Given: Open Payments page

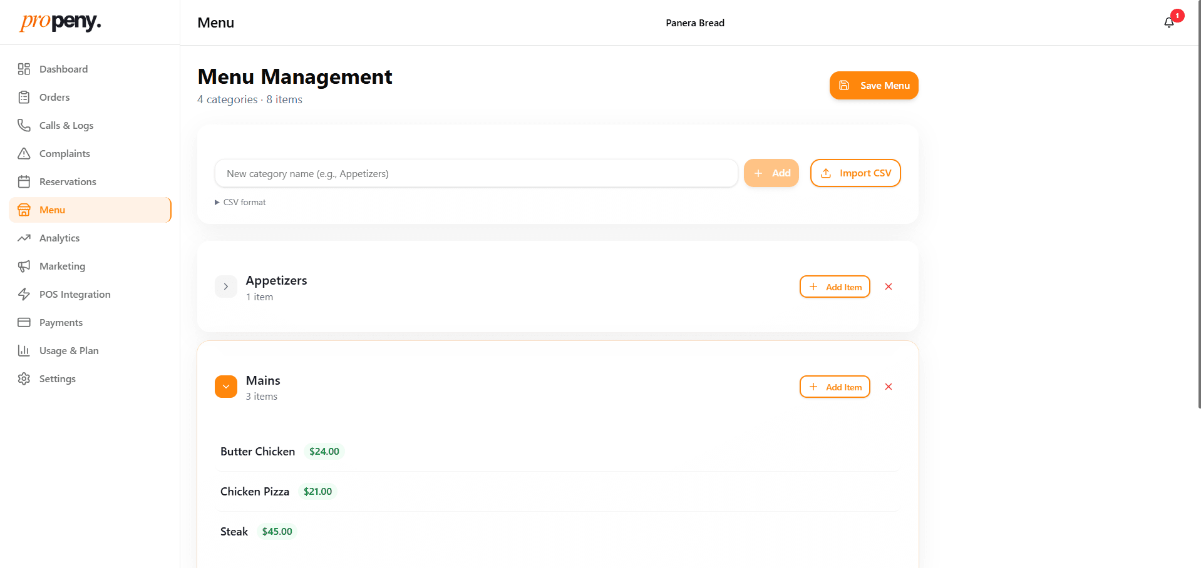Looking at the screenshot, I should pyautogui.click(x=90, y=322).
